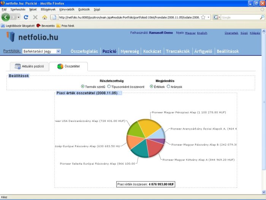Go to the Kockázat section
The image size is (266, 200).
point(152,51)
